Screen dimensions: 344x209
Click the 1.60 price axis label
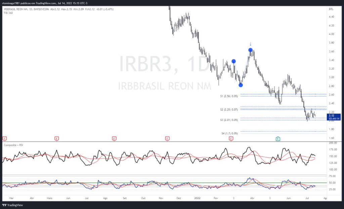click(x=332, y=138)
